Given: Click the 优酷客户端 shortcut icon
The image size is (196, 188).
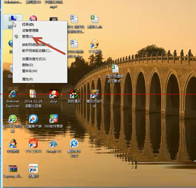Looking at the screenshot, I should pos(33,119).
